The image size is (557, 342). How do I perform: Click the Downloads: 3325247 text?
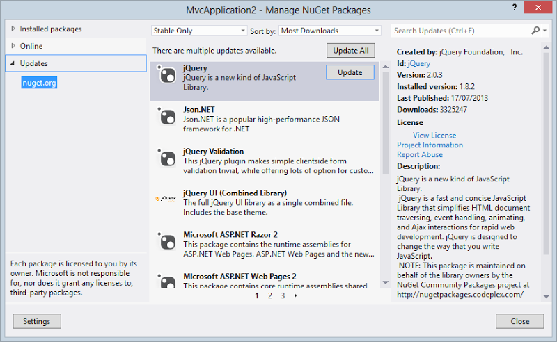[x=432, y=110]
